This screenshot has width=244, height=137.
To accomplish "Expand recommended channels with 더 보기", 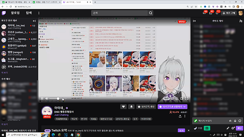I will pos(5,124).
